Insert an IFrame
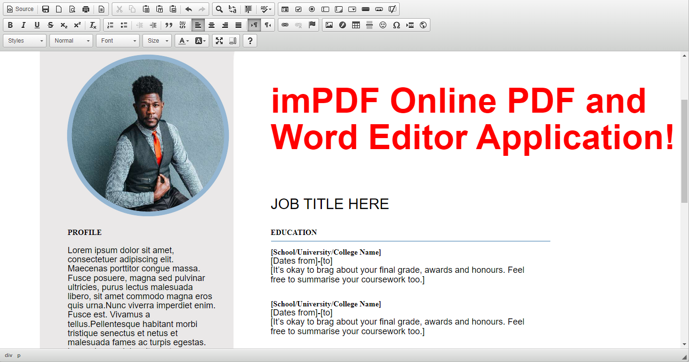Viewport: 689px width, 362px height. 423,25
